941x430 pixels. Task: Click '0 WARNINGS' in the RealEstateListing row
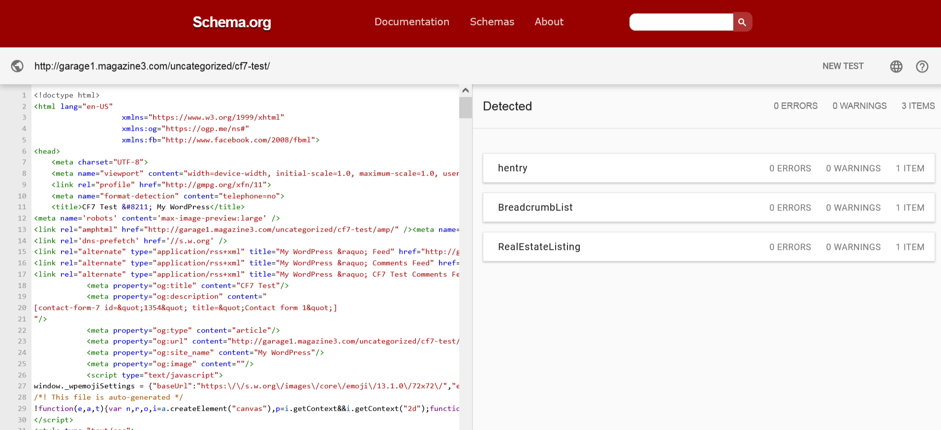[x=853, y=247]
